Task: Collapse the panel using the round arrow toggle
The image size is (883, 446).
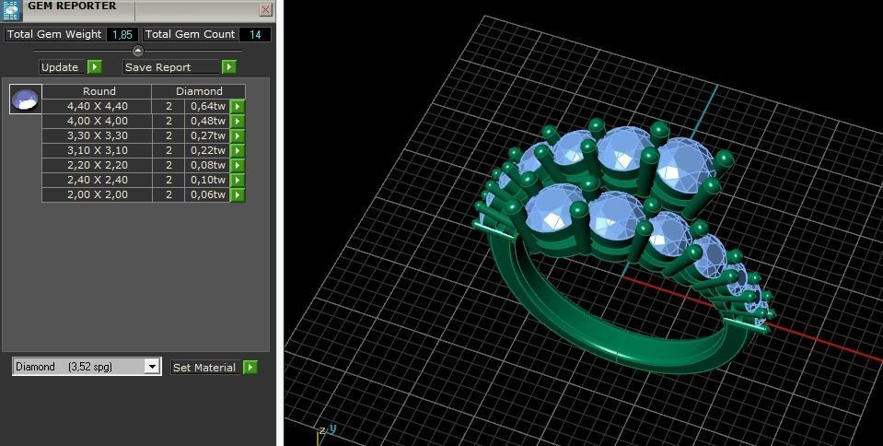Action: point(138,51)
